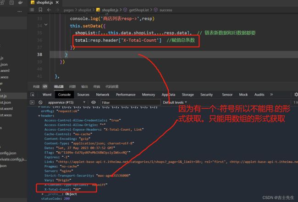Image resolution: width=298 pixels, height=202 pixels.
Task: Select the highlighted 'st.js' file in explorer
Action: (13, 96)
